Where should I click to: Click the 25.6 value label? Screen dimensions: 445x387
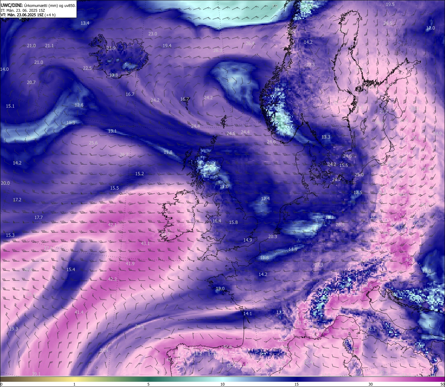pyautogui.click(x=93, y=143)
